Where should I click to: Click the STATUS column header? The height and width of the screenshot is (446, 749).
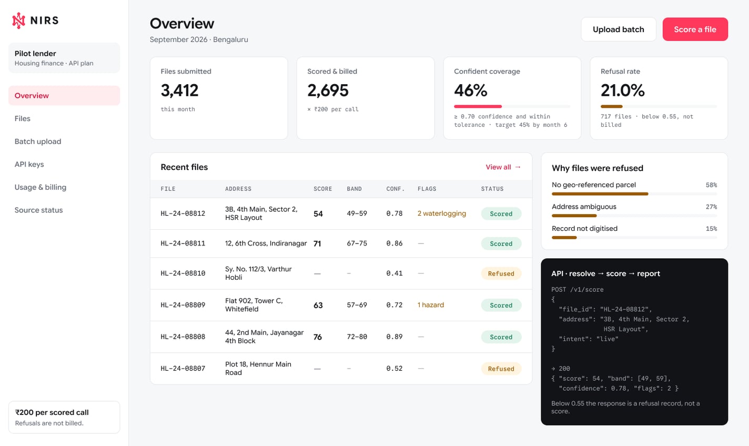coord(492,189)
